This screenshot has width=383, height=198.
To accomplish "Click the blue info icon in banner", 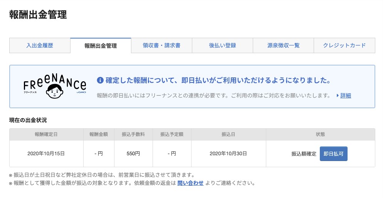I will click(x=100, y=81).
